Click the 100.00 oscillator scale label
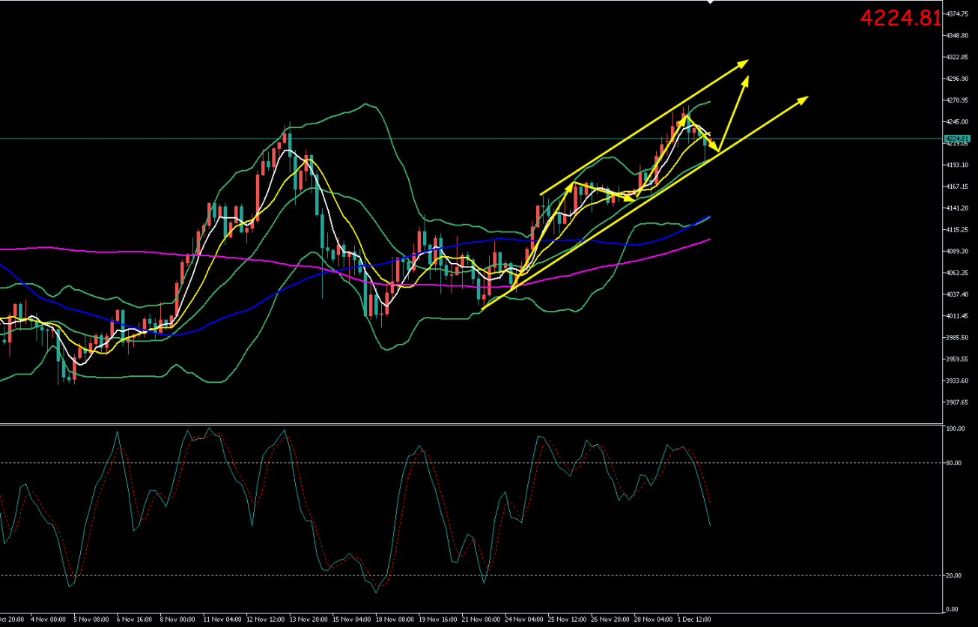 coord(955,429)
